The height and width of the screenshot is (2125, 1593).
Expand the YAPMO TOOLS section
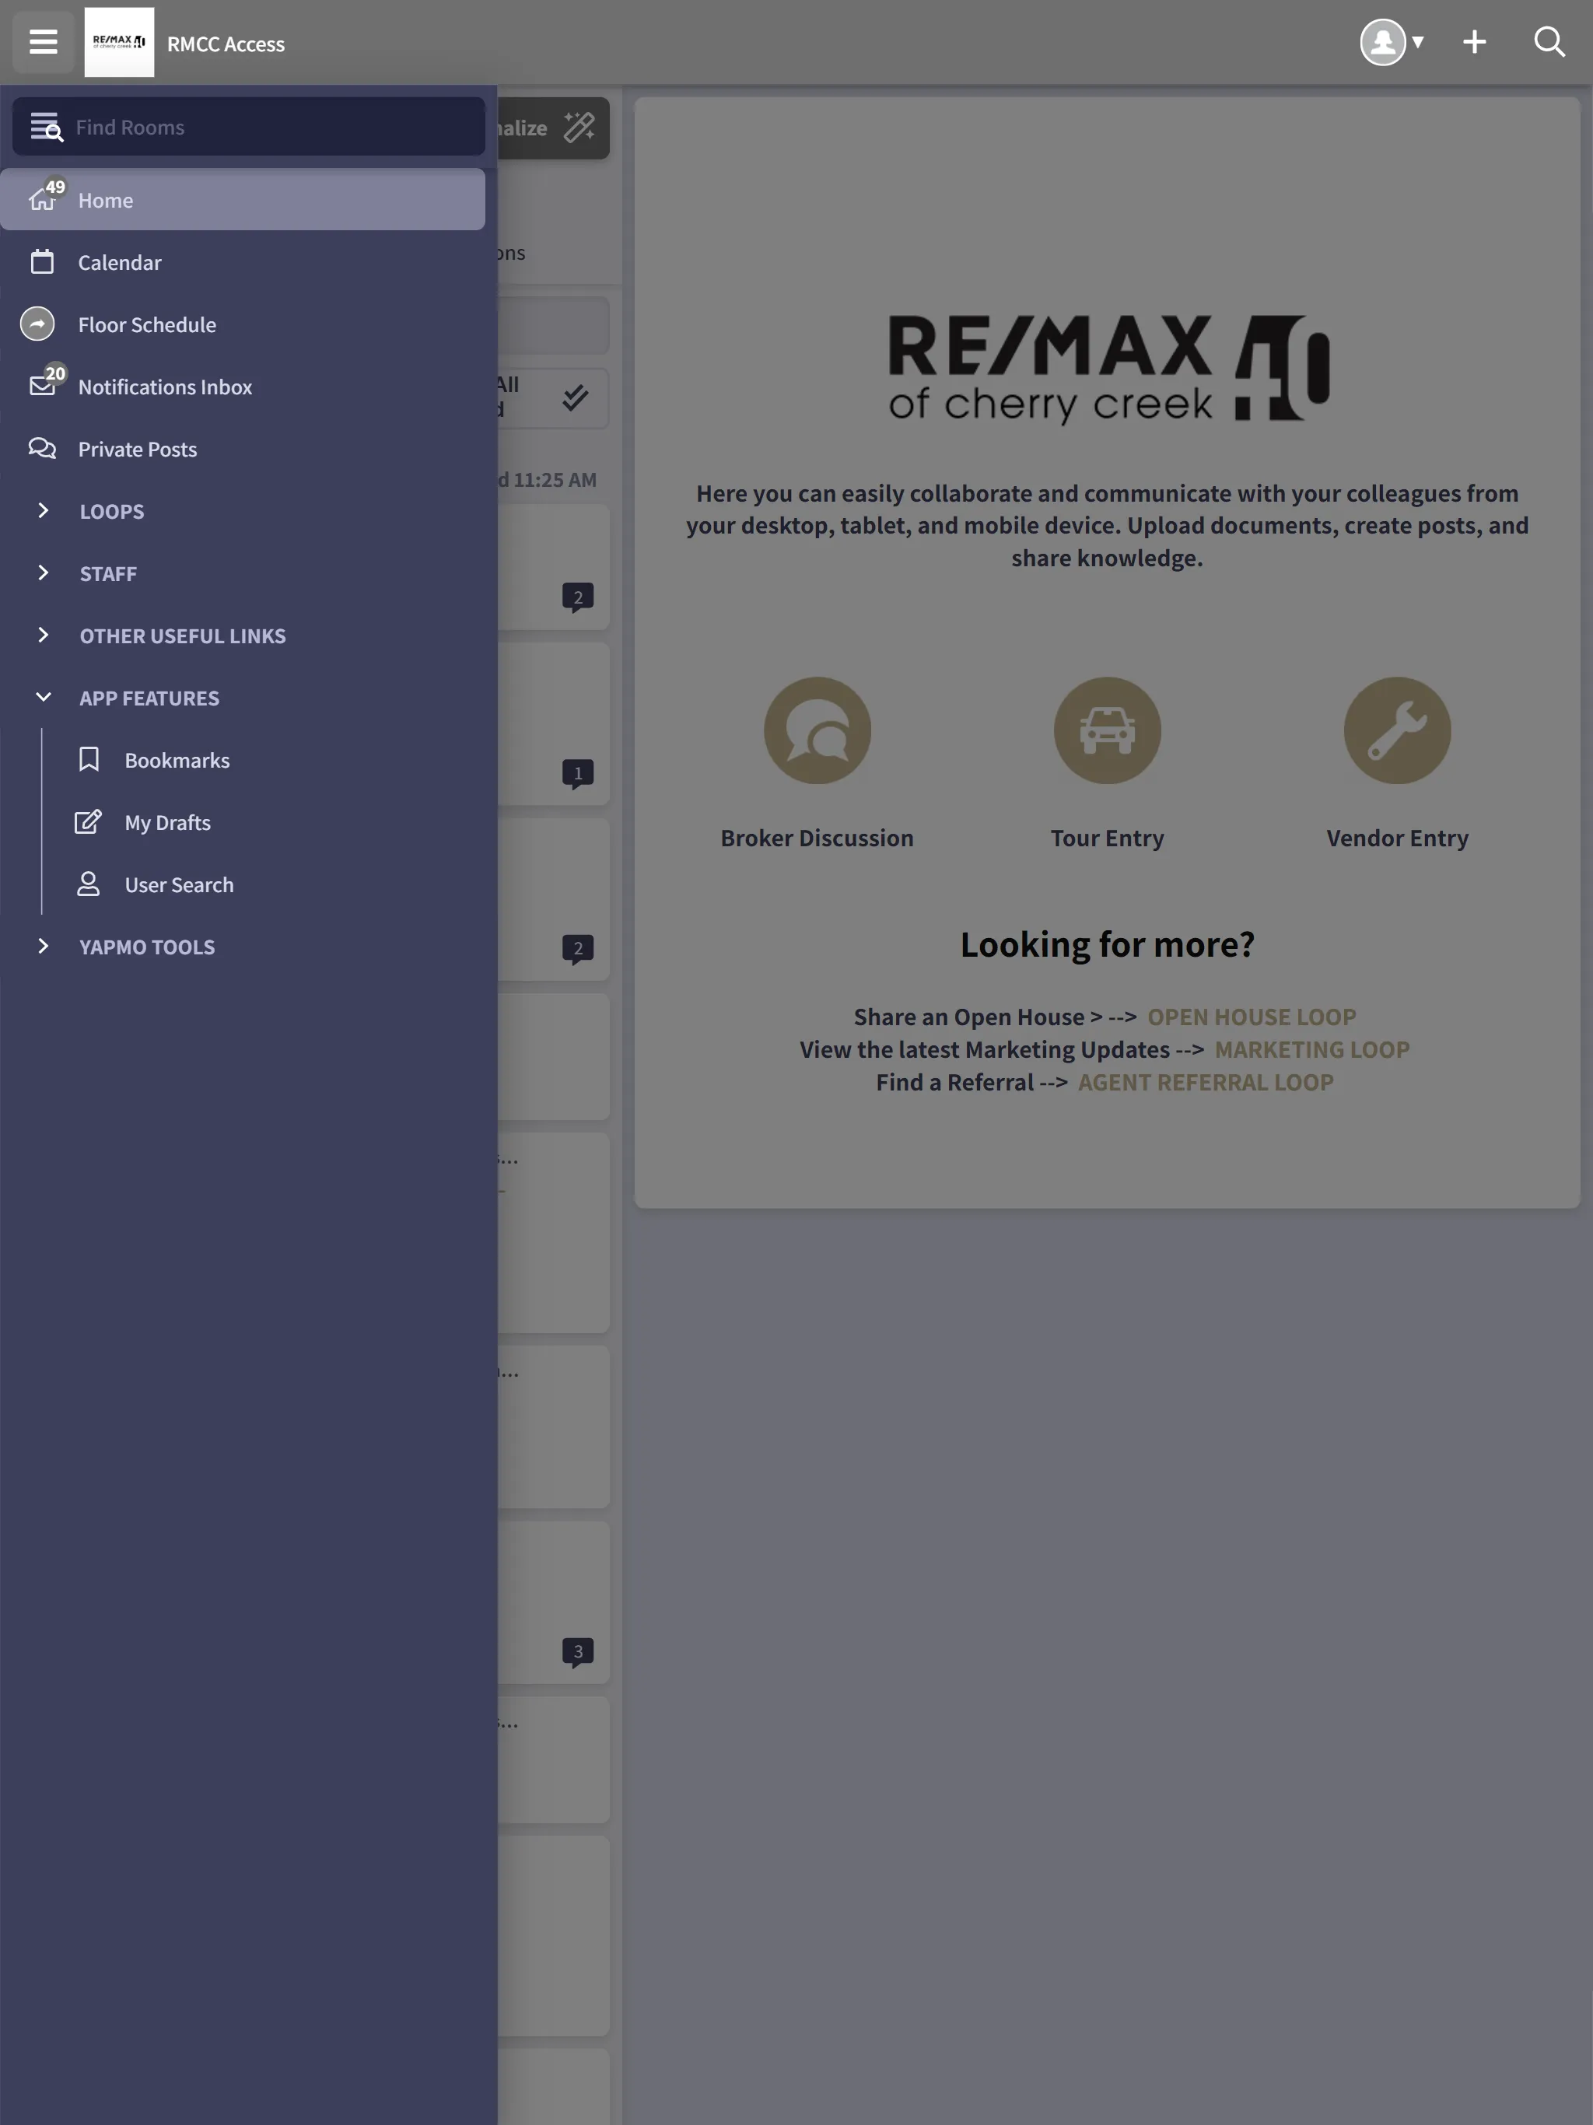click(x=242, y=947)
